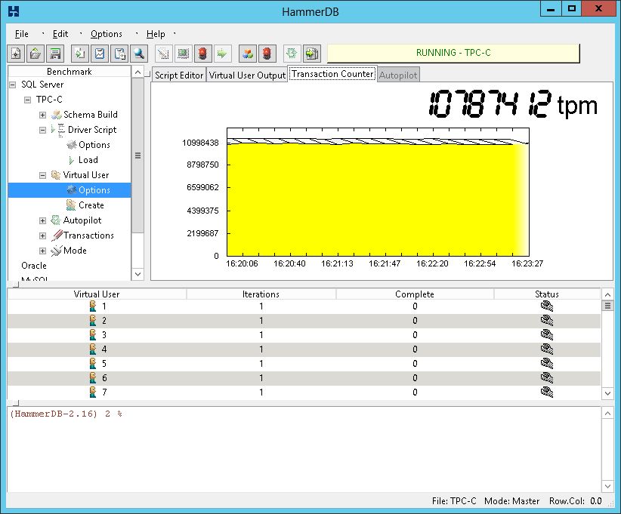Collapse the Virtual User tree node
The height and width of the screenshot is (514, 621).
point(42,175)
